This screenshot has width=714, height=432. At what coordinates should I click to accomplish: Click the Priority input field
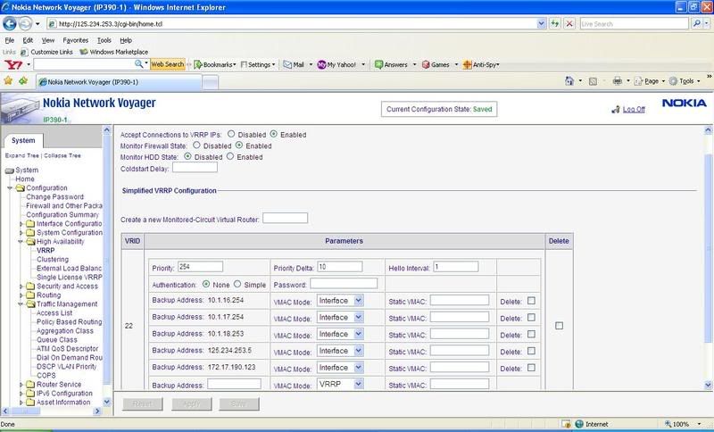(x=200, y=267)
